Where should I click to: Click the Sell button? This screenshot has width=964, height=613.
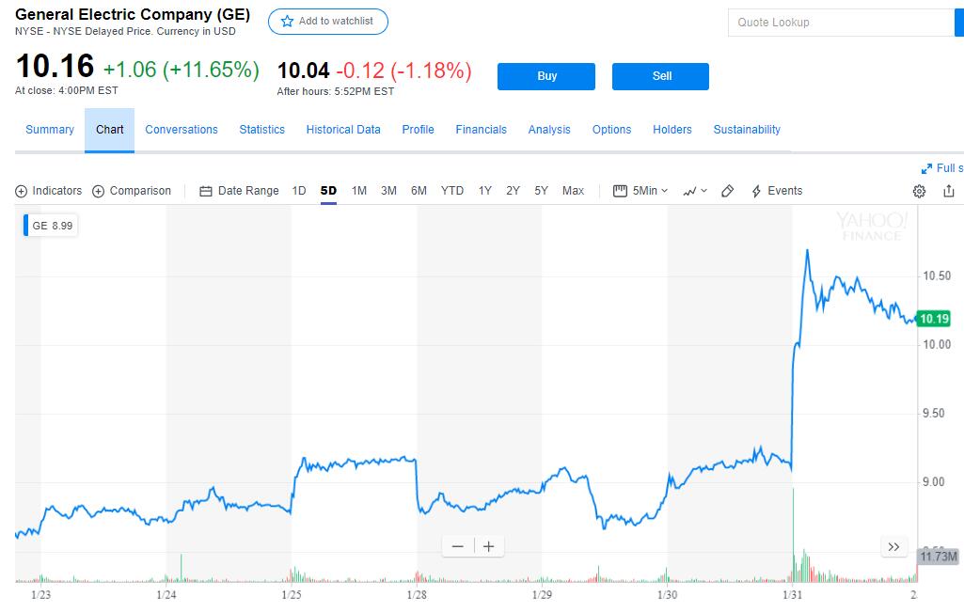(x=660, y=76)
